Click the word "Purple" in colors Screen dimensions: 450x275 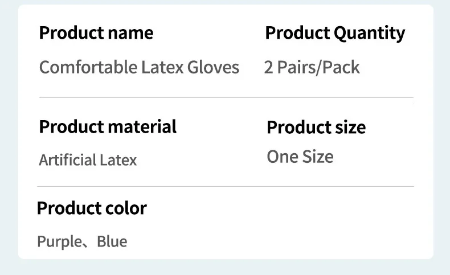60,242
